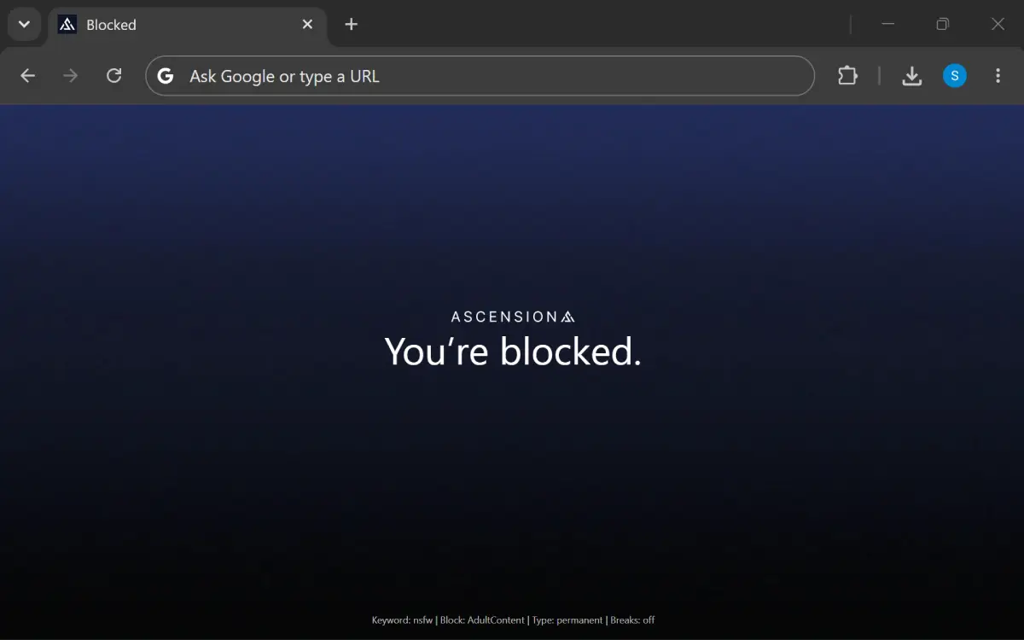Reload the blocked page
1024x640 pixels.
pyautogui.click(x=113, y=76)
